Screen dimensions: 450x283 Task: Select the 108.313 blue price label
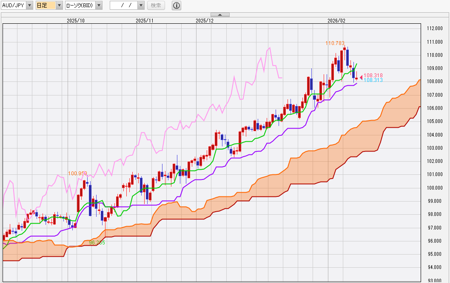tap(373, 80)
